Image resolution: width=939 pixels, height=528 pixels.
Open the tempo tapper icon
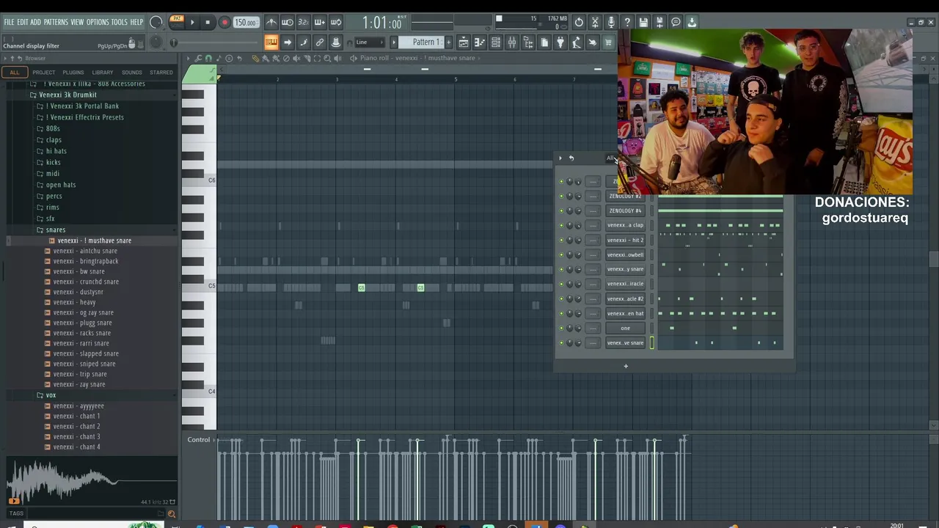[577, 43]
